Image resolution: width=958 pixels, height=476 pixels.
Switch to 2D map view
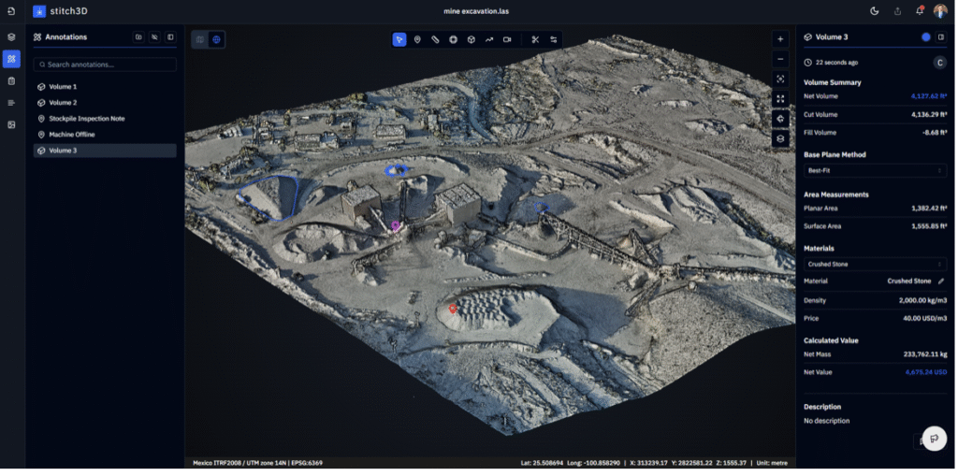(200, 39)
